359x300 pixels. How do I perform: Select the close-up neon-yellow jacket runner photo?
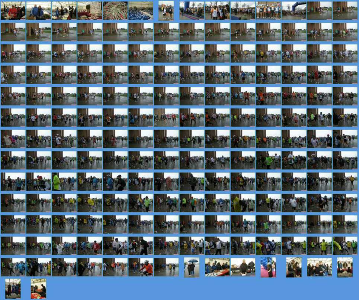[64, 182]
